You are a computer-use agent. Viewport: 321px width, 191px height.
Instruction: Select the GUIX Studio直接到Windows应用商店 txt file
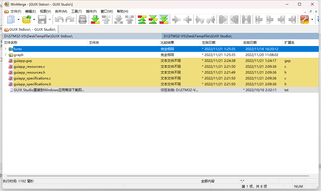[x=161, y=90]
